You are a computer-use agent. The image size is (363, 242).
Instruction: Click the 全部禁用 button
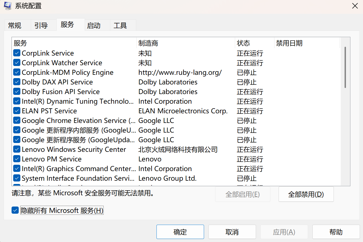pyautogui.click(x=306, y=194)
